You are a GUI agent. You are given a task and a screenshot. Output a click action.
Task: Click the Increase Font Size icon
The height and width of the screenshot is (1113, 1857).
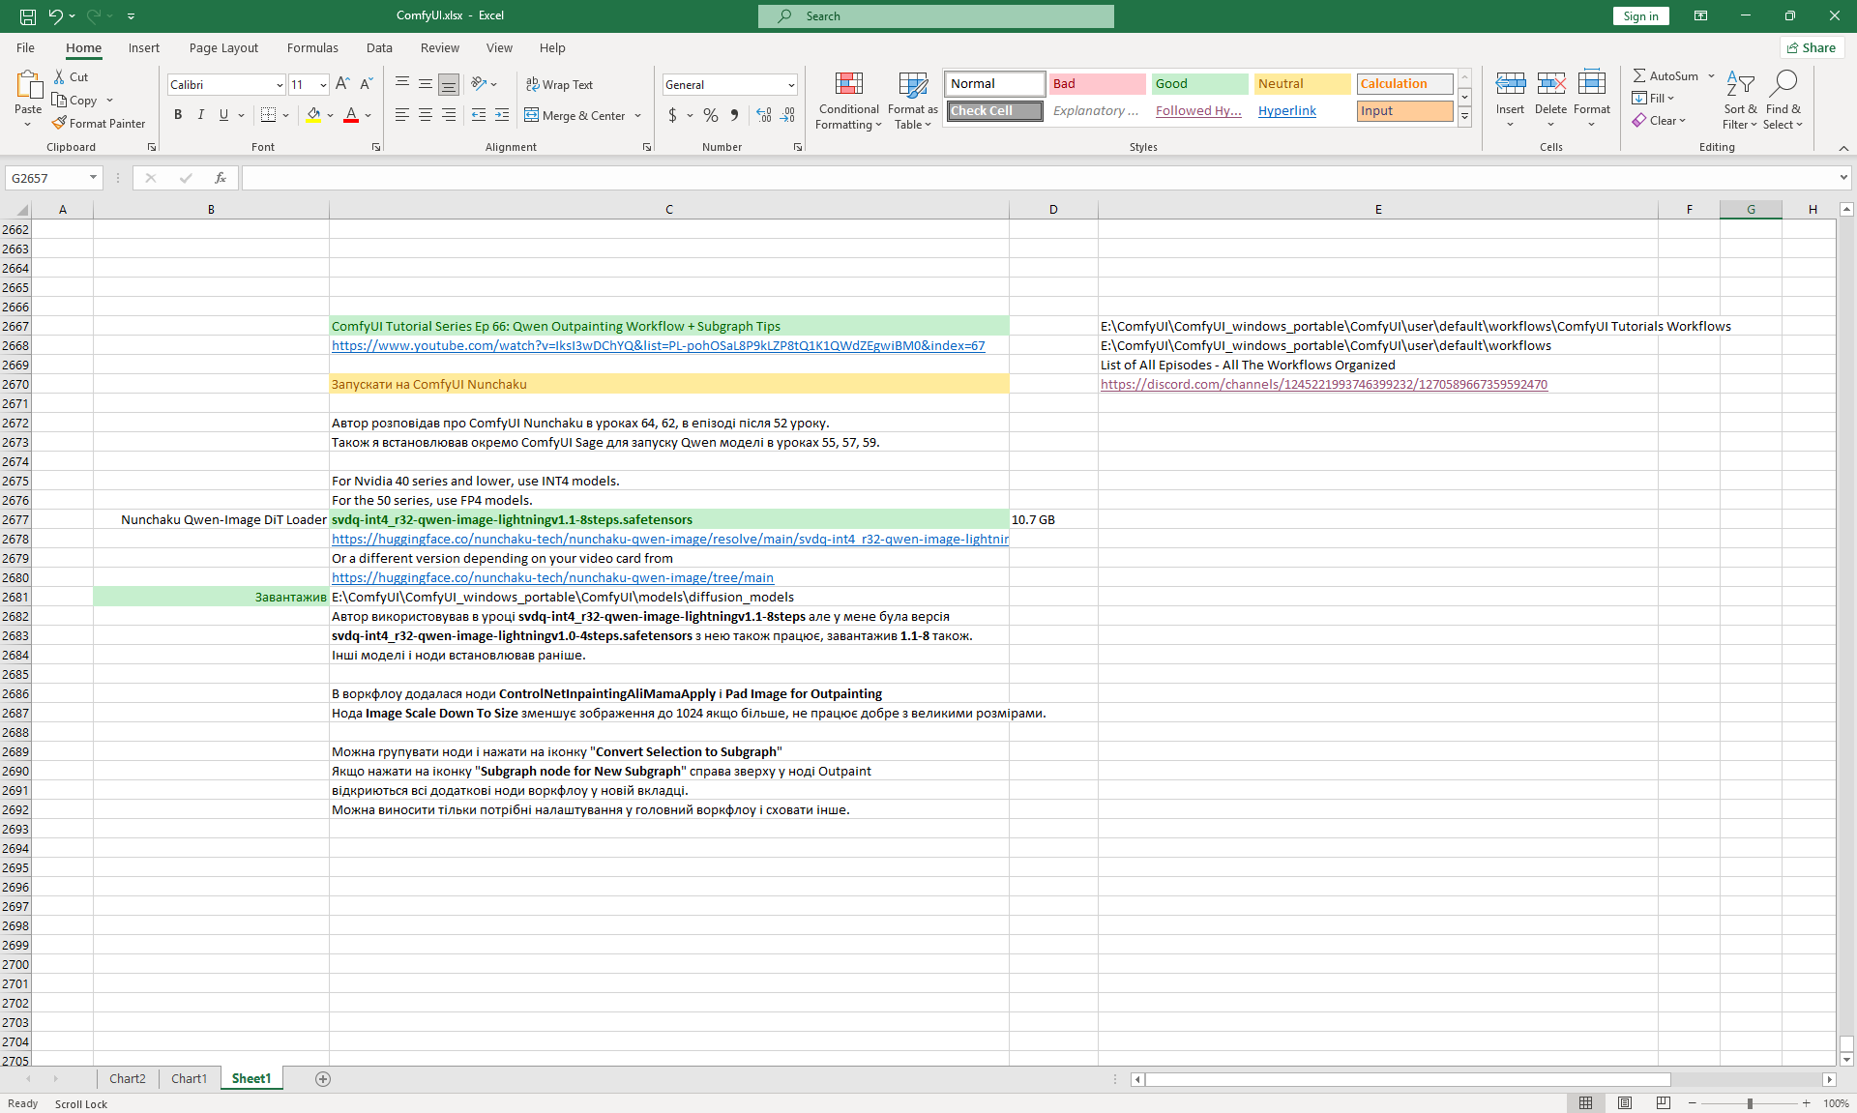coord(342,84)
